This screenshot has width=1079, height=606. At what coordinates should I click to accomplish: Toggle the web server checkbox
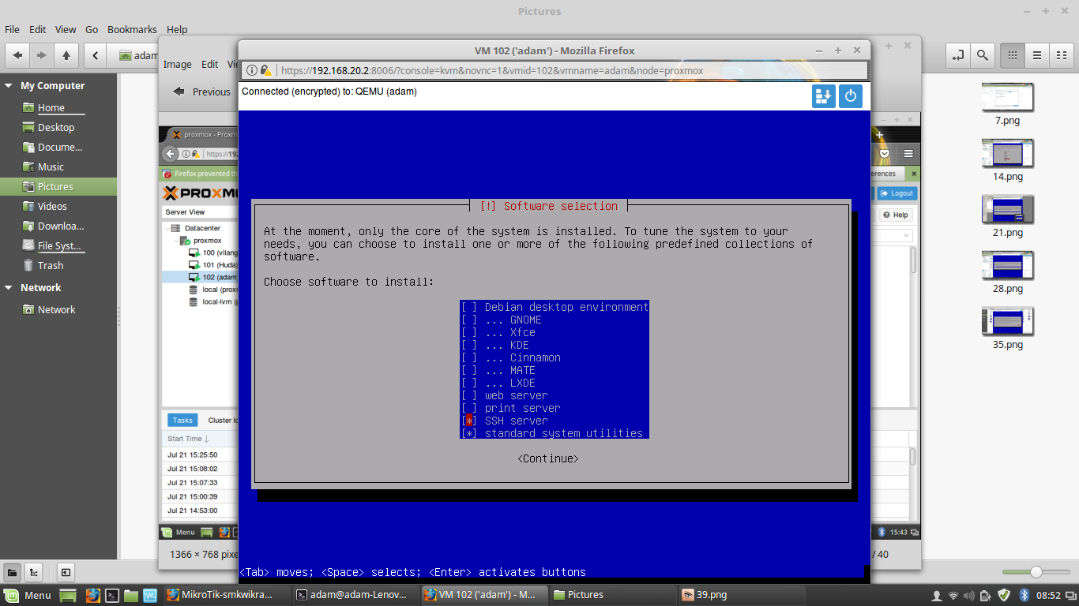(x=469, y=395)
